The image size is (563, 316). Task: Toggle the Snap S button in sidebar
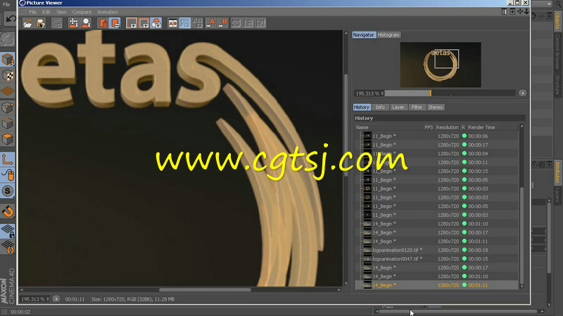click(x=8, y=191)
